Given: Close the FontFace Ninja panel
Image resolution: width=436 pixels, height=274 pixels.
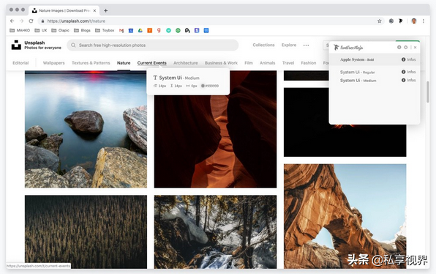Looking at the screenshot, I should pos(415,48).
